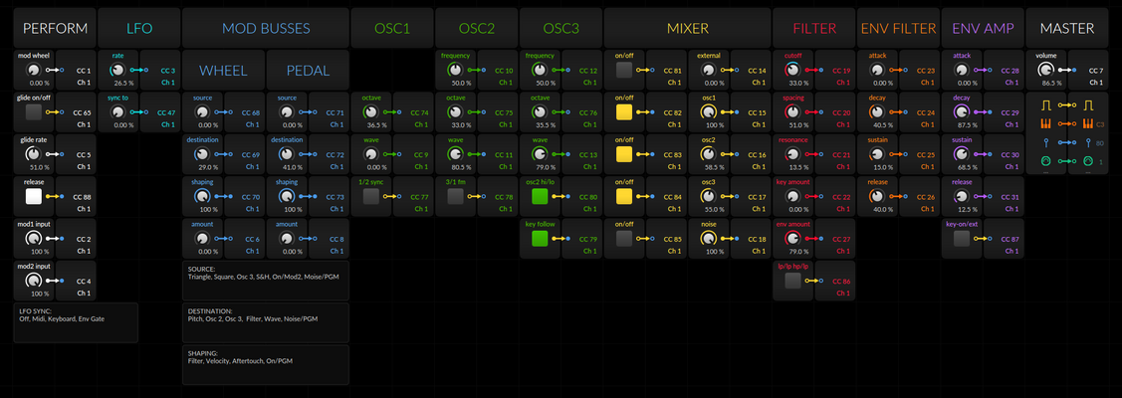Screen dimensions: 1122x398
Task: Adjust the filter resonance knob
Action: [792, 154]
